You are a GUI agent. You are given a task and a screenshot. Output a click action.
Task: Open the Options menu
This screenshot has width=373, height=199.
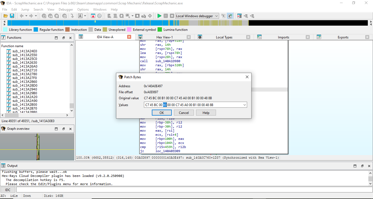(83, 9)
